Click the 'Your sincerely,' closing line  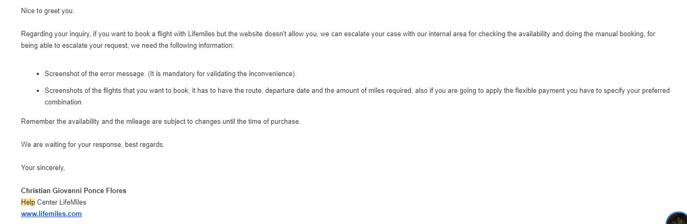click(x=43, y=168)
